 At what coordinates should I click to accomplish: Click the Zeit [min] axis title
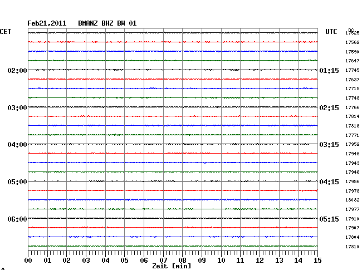[x=172, y=266]
